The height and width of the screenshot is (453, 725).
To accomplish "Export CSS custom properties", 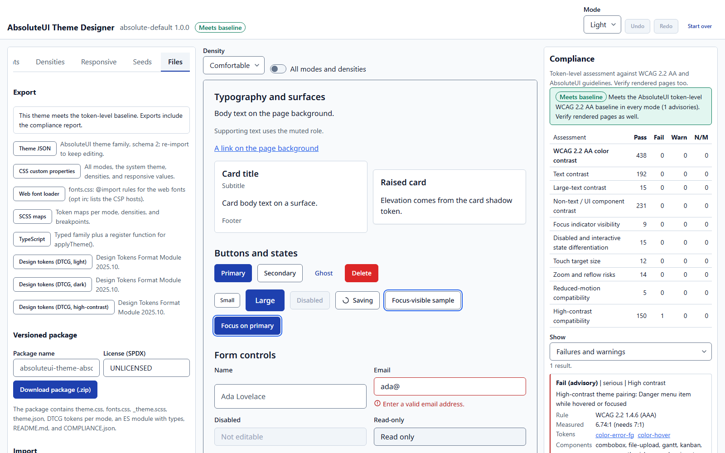I will click(47, 171).
